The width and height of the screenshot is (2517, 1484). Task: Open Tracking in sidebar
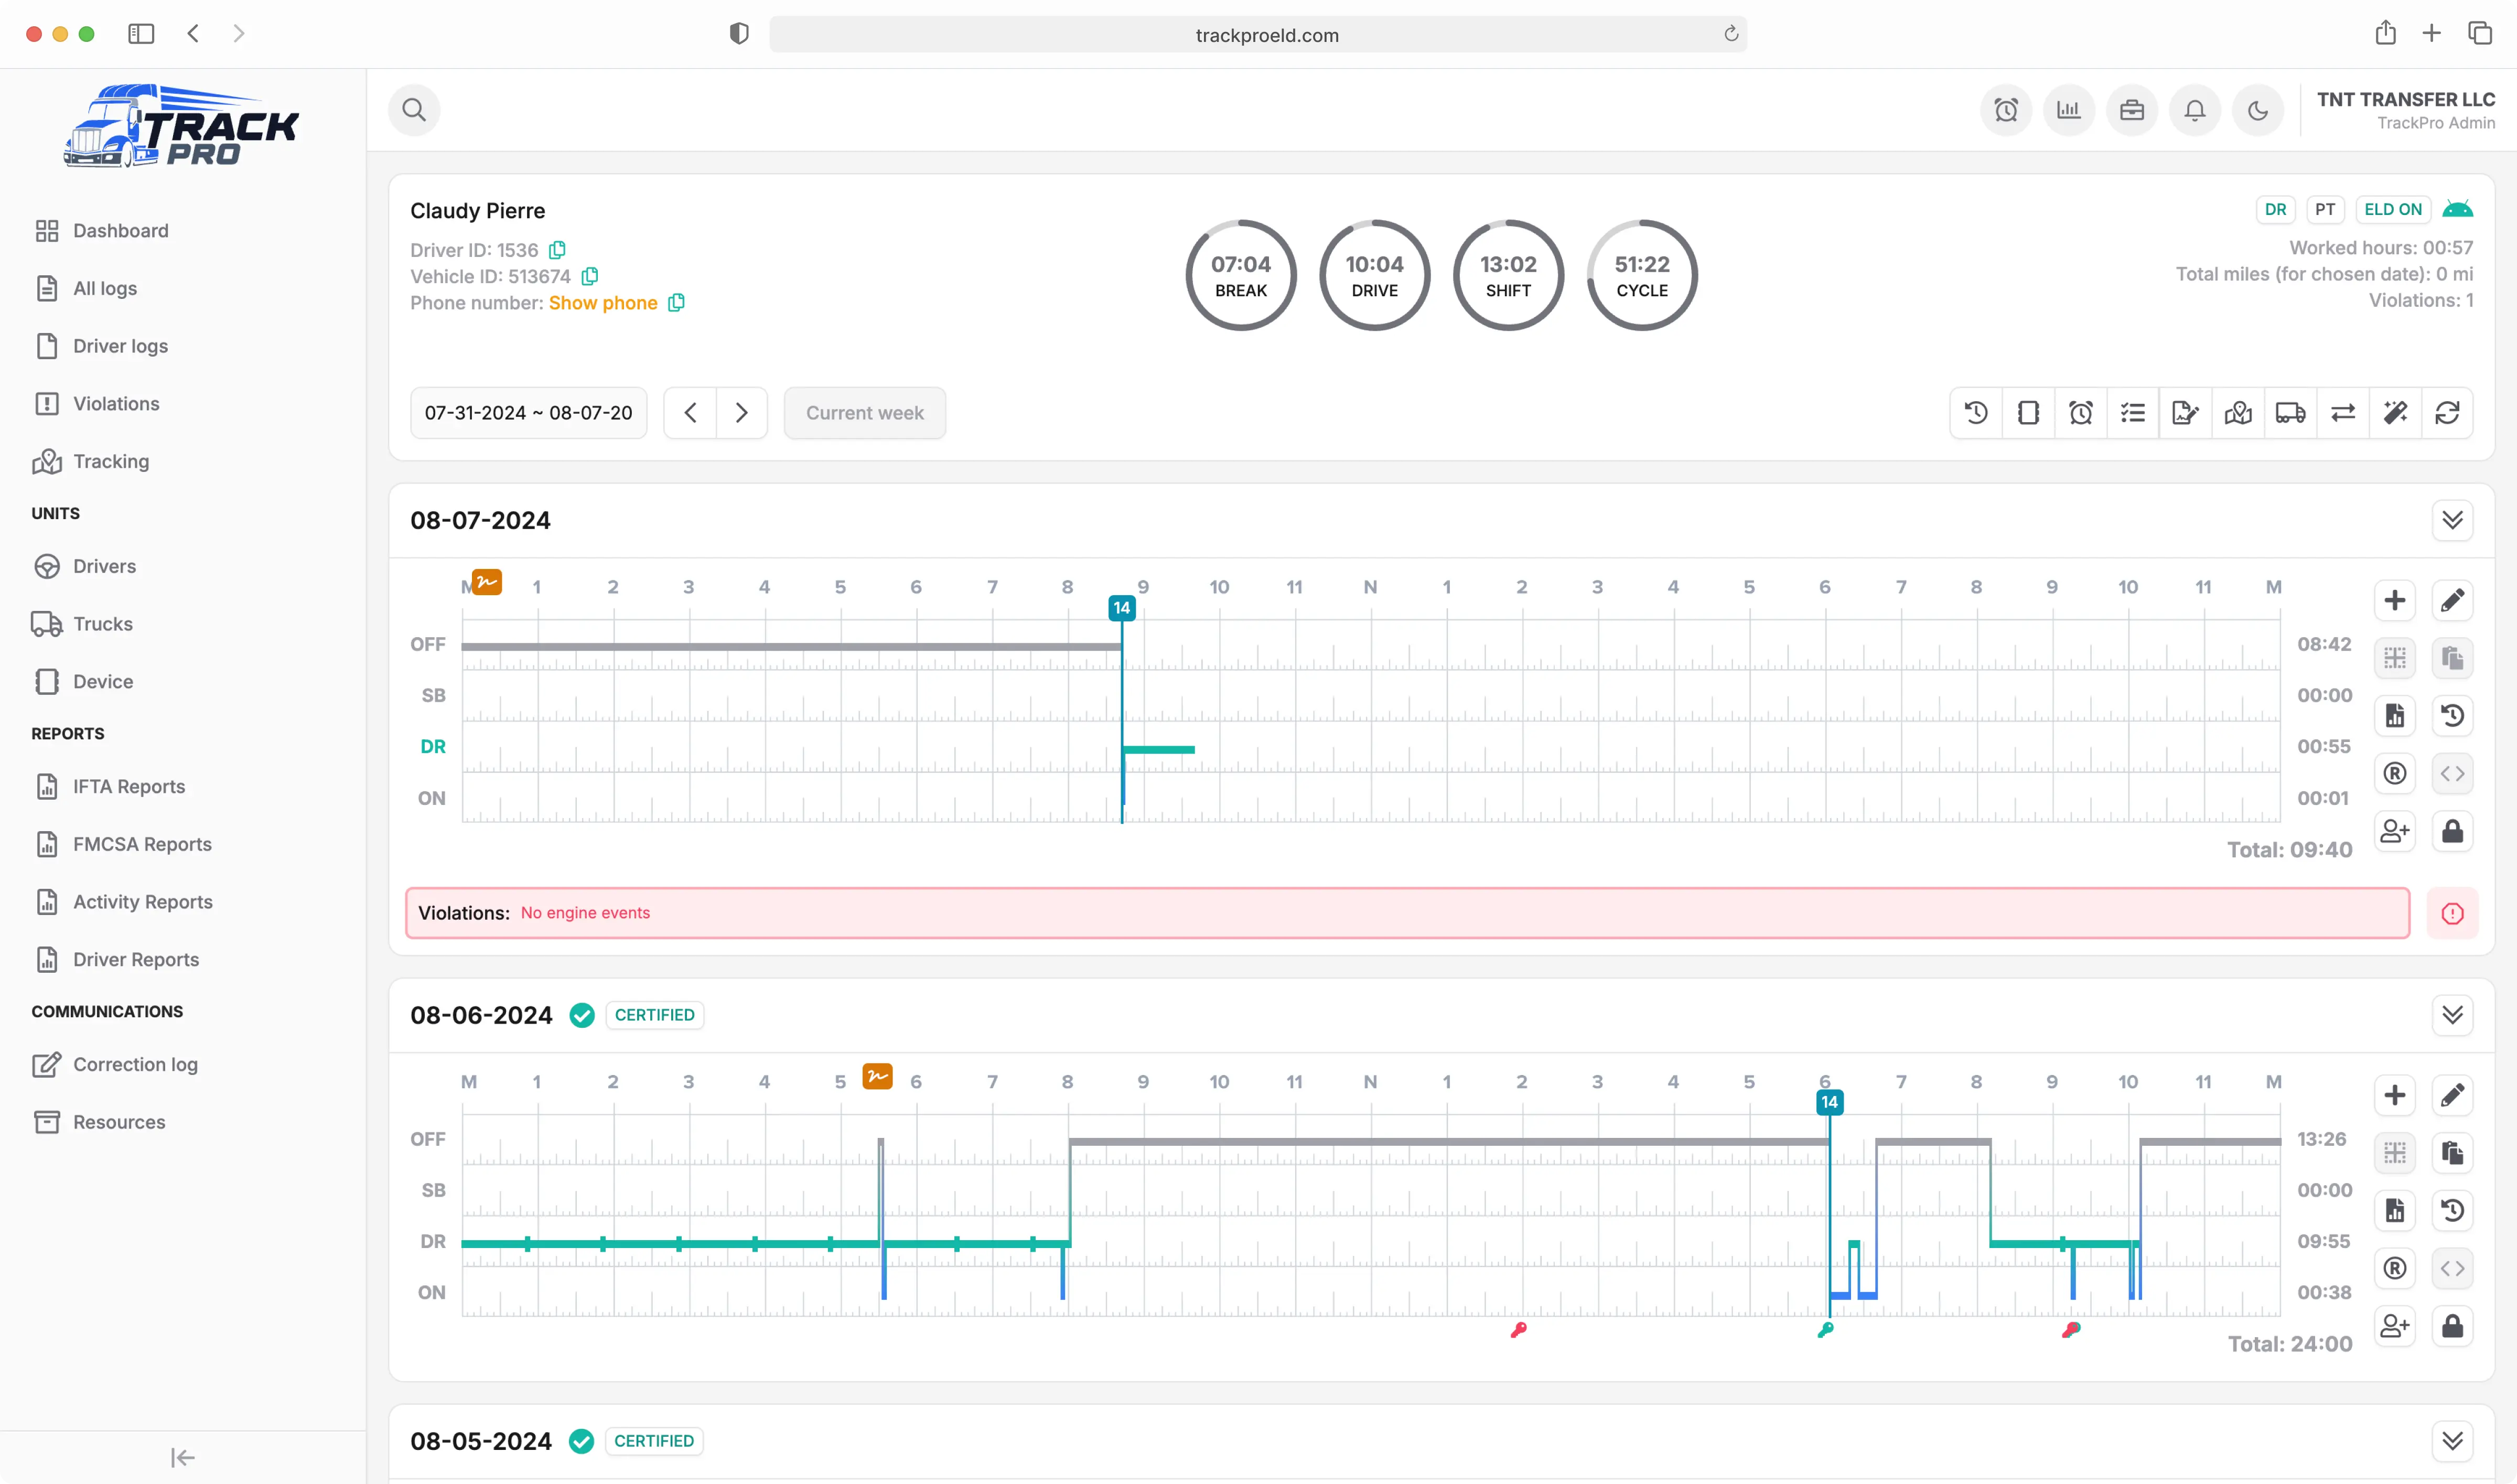pyautogui.click(x=111, y=461)
